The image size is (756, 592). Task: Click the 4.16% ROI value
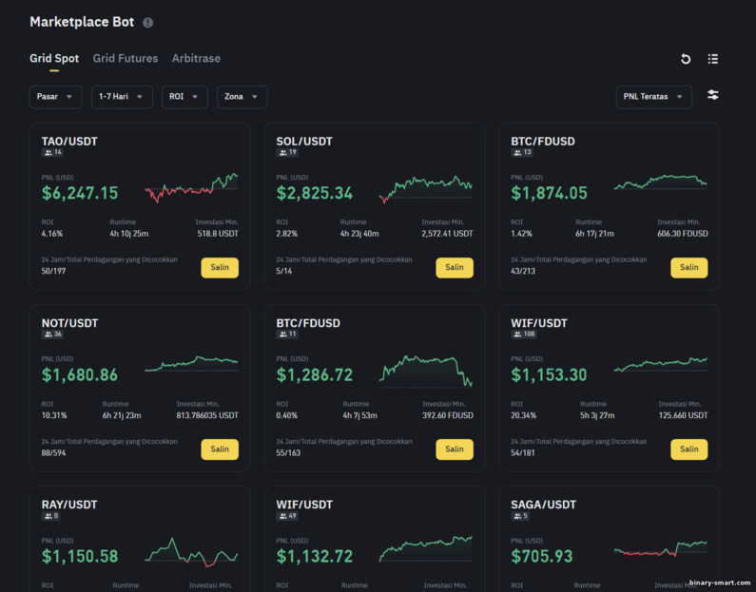(52, 234)
